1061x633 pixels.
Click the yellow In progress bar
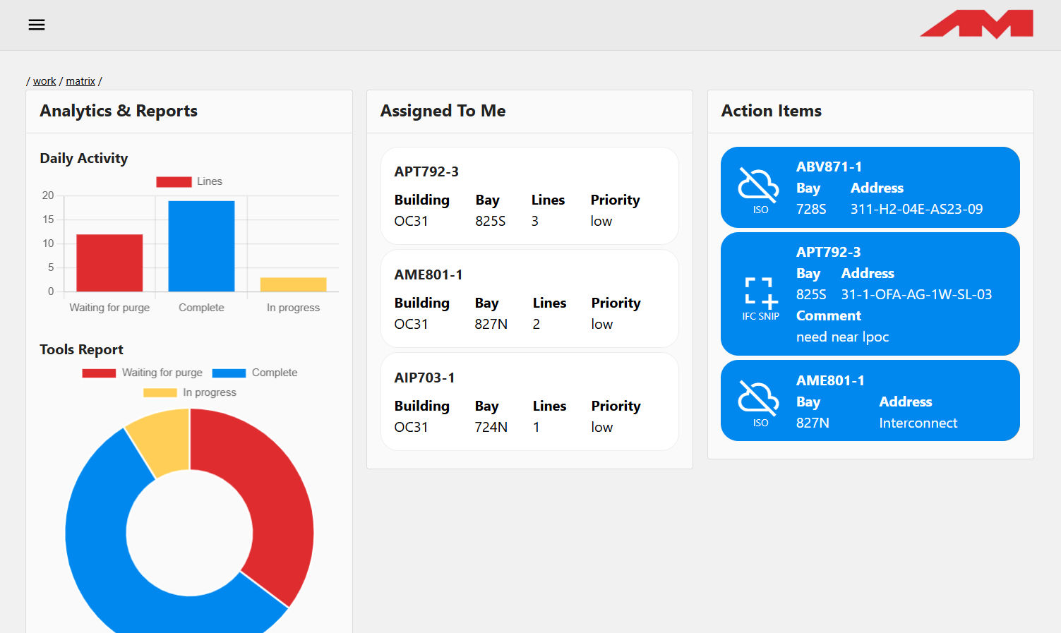click(293, 284)
